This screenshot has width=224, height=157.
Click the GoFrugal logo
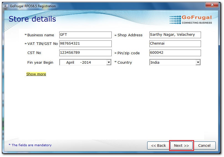click(x=190, y=20)
